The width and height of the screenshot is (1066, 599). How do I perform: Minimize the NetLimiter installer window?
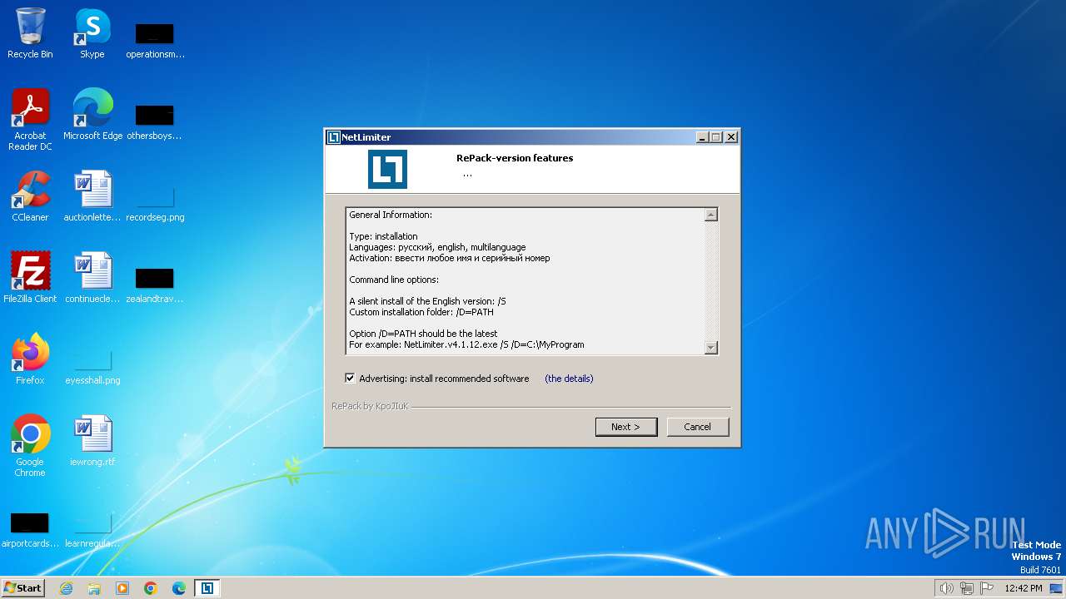[x=701, y=137]
